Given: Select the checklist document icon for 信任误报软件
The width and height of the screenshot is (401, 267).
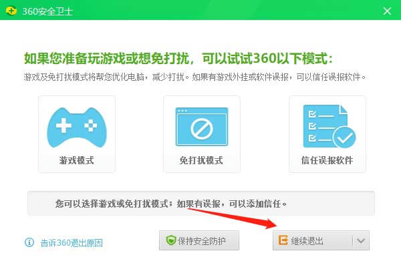Looking at the screenshot, I should coord(329,126).
